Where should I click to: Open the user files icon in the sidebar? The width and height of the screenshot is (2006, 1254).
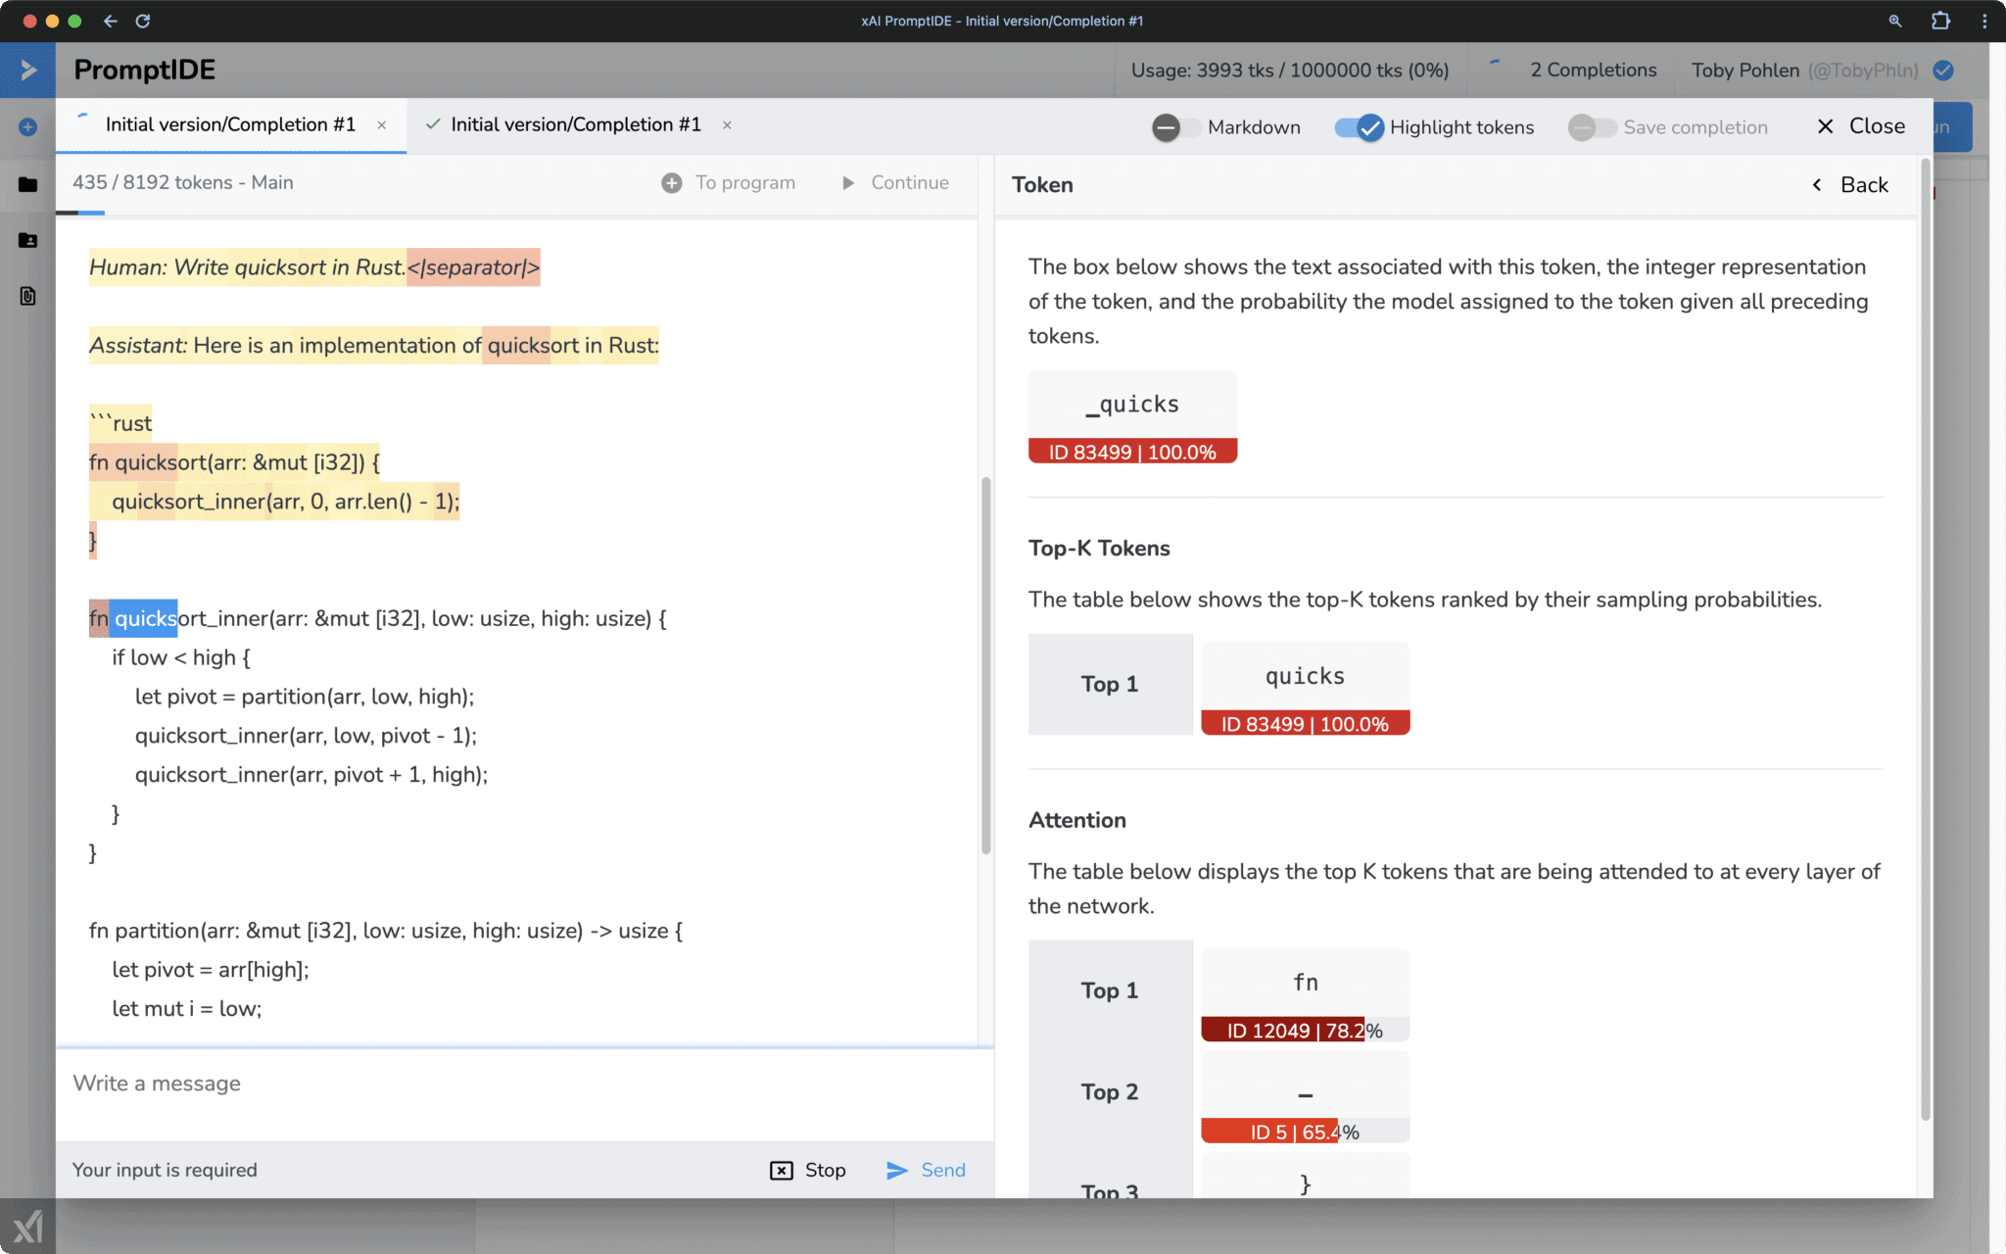coord(27,241)
